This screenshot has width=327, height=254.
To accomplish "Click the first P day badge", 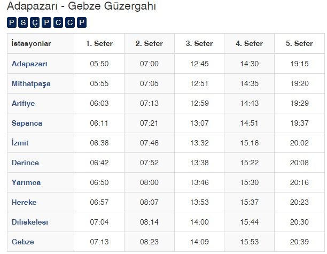I will (11, 22).
